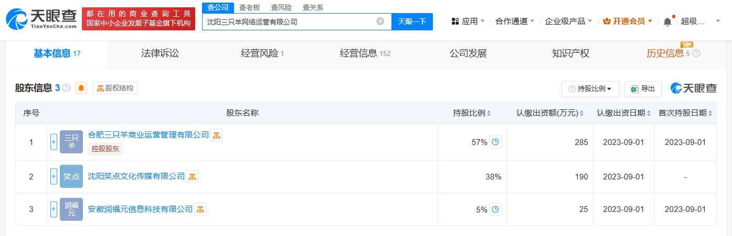The image size is (732, 236).
Task: Expand shareholder row 1 plus button
Action: pos(54,142)
